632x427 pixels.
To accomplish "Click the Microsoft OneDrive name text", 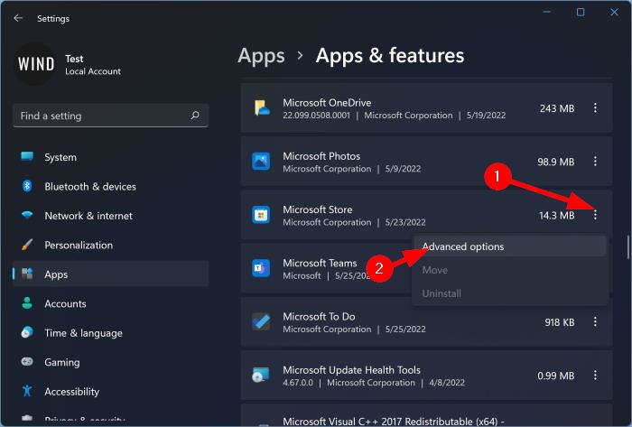I will pyautogui.click(x=327, y=103).
